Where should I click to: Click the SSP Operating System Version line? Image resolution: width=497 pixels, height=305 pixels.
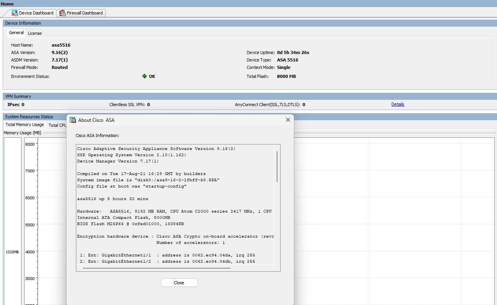point(131,155)
